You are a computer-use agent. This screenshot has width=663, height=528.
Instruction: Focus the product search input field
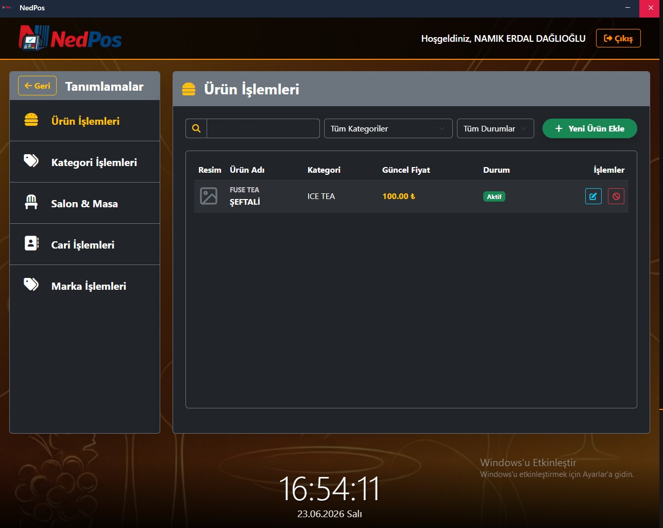coord(263,128)
